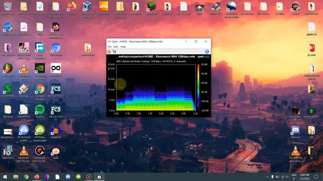Click the Save spectrogram icon in Spek toolbar

click(114, 51)
